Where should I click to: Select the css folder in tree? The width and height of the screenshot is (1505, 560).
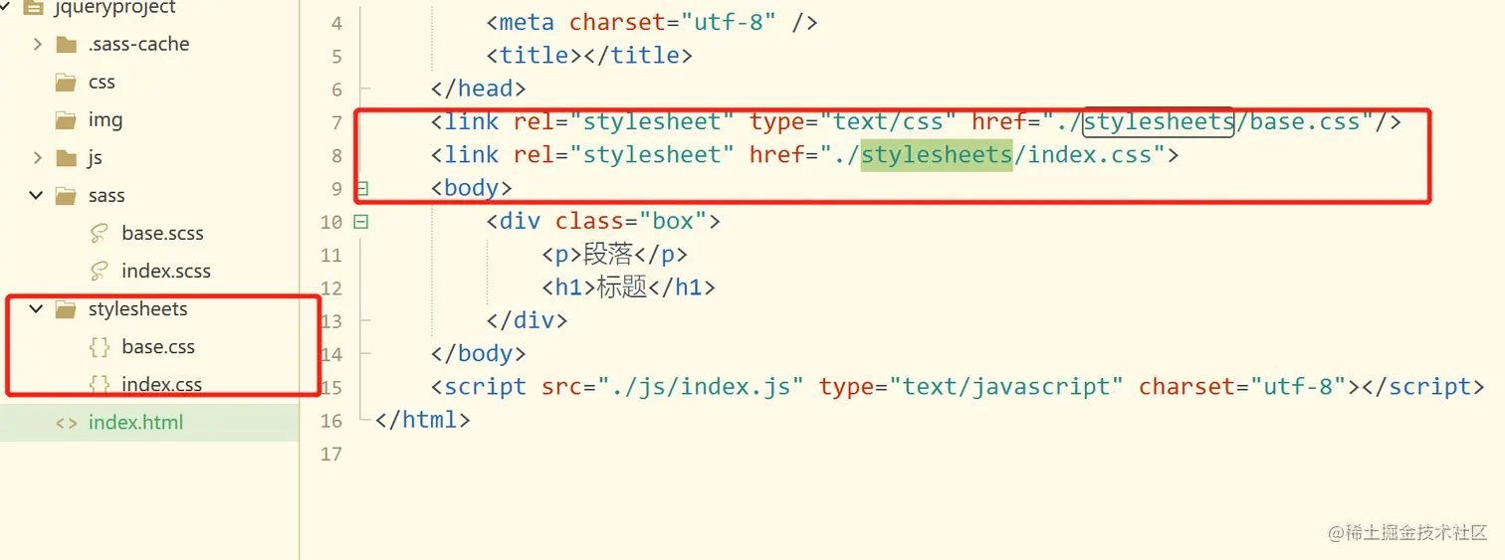(102, 82)
